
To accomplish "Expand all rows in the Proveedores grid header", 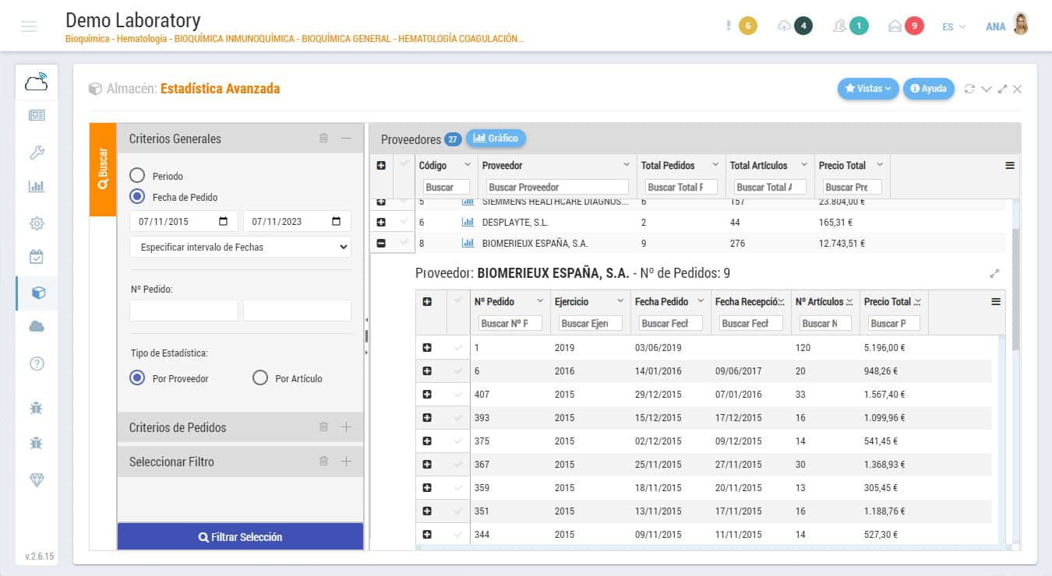I will [x=381, y=166].
